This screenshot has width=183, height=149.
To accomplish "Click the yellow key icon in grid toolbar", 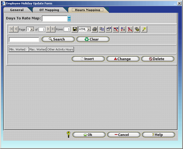I will click(144, 29).
